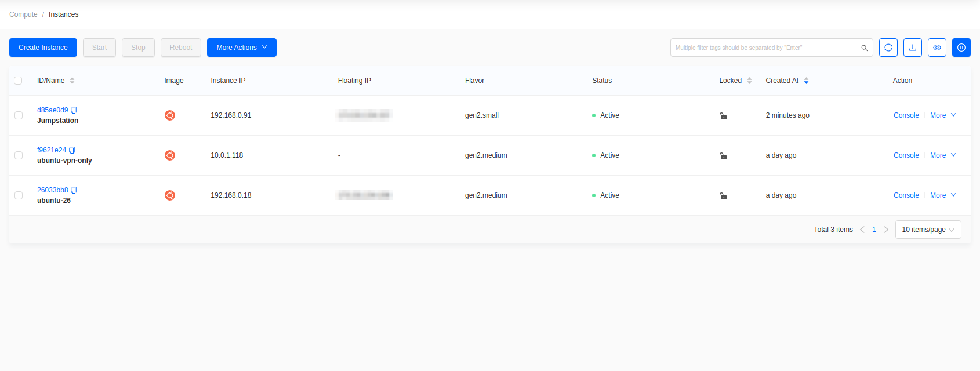Open the 10 items/page selector

928,230
